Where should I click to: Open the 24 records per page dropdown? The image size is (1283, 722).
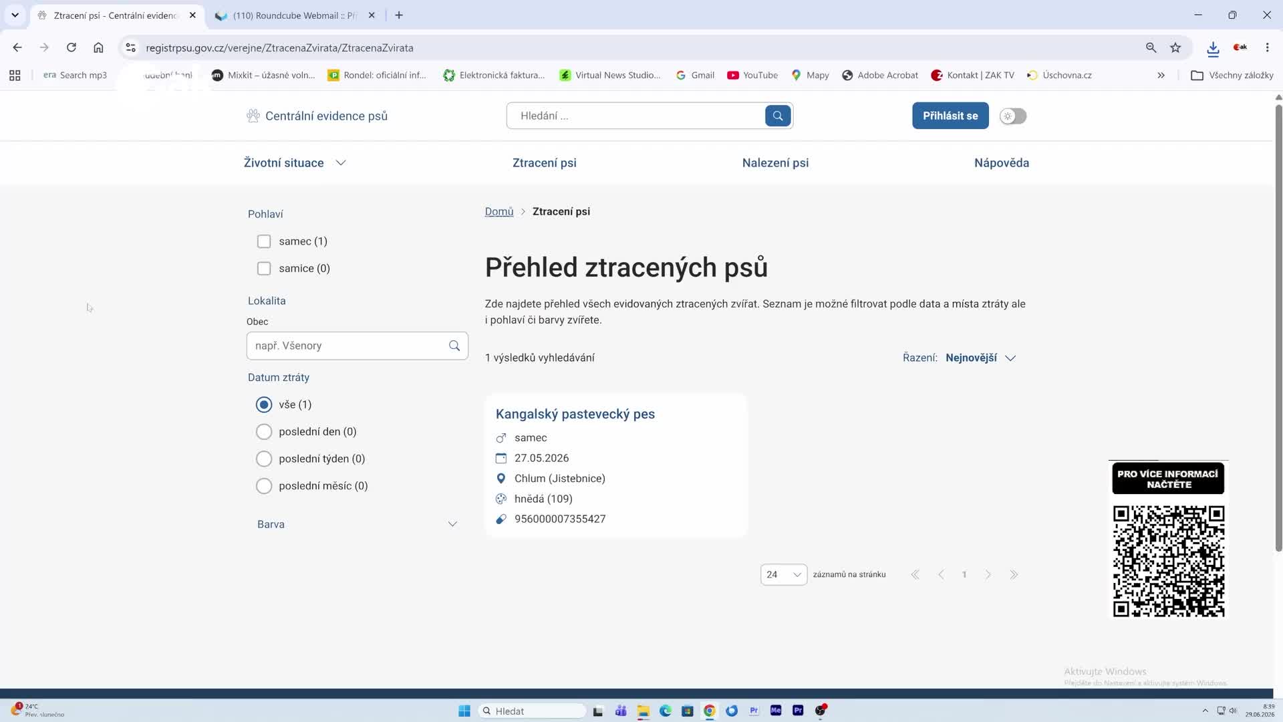[x=784, y=575]
